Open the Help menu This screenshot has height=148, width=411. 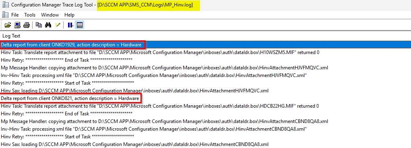pos(70,15)
